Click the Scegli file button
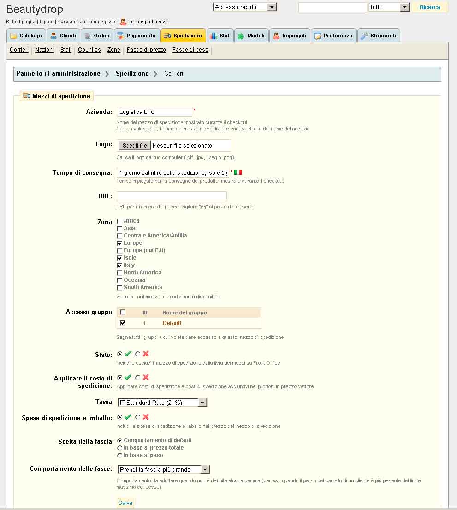 tap(135, 145)
